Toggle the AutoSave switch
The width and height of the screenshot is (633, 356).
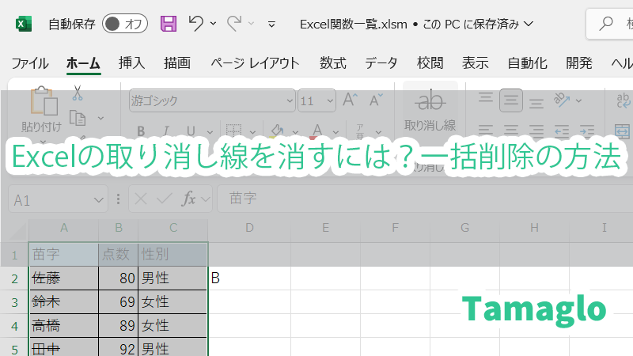coord(125,24)
